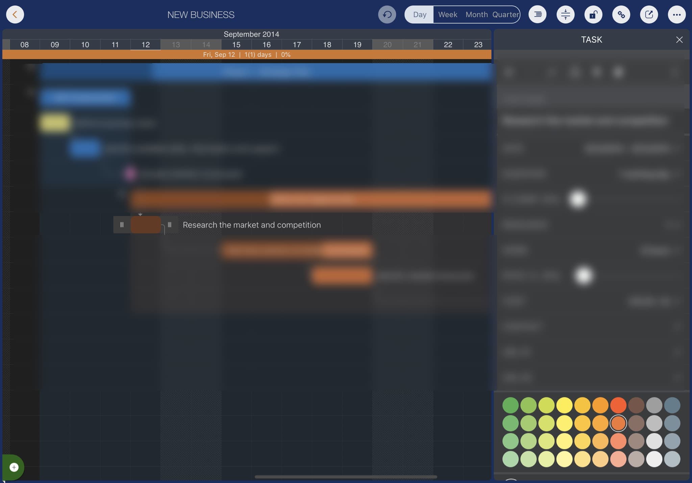Tap the green add plus button

tap(14, 467)
